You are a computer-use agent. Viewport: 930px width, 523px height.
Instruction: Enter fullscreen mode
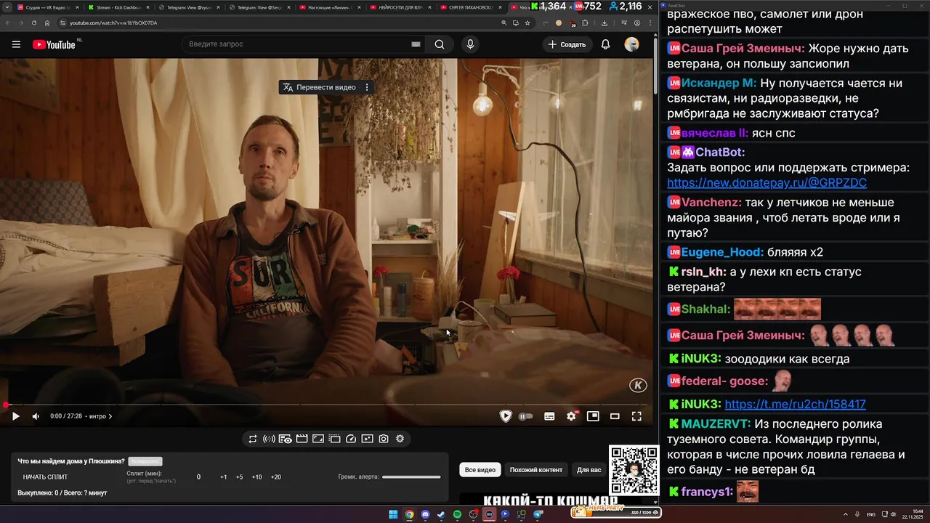636,416
